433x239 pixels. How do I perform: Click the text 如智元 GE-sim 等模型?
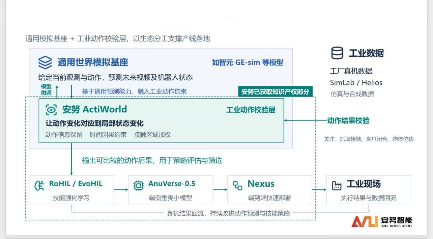[248, 62]
